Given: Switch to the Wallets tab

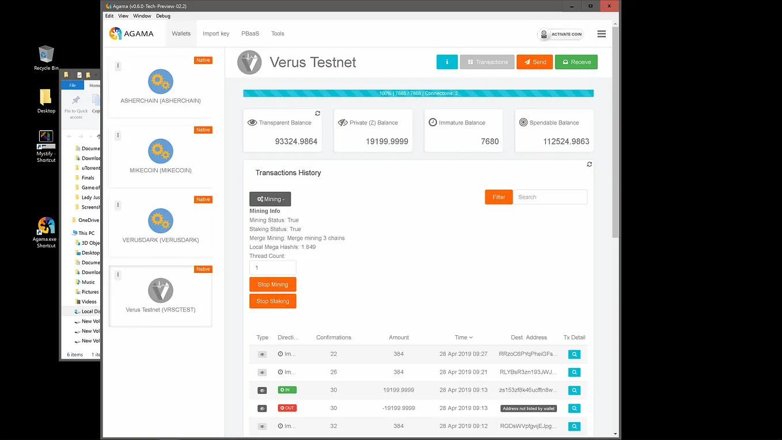Looking at the screenshot, I should (181, 33).
